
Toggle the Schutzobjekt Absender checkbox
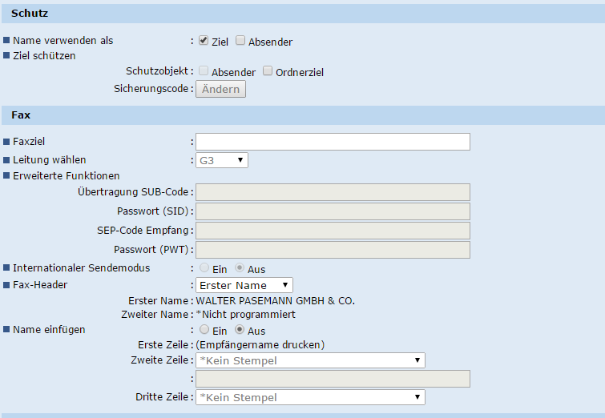coord(204,71)
